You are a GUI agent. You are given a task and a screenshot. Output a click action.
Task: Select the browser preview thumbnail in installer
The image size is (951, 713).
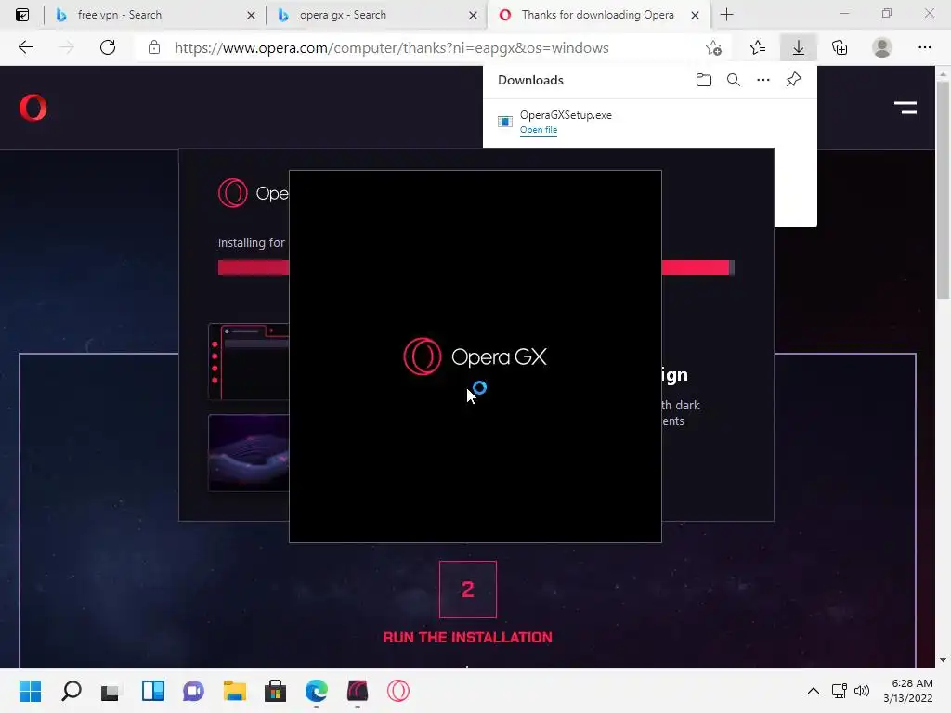(249, 362)
